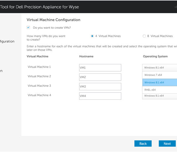Click the 'How many VMs do you want to create?' text

(x=46, y=38)
